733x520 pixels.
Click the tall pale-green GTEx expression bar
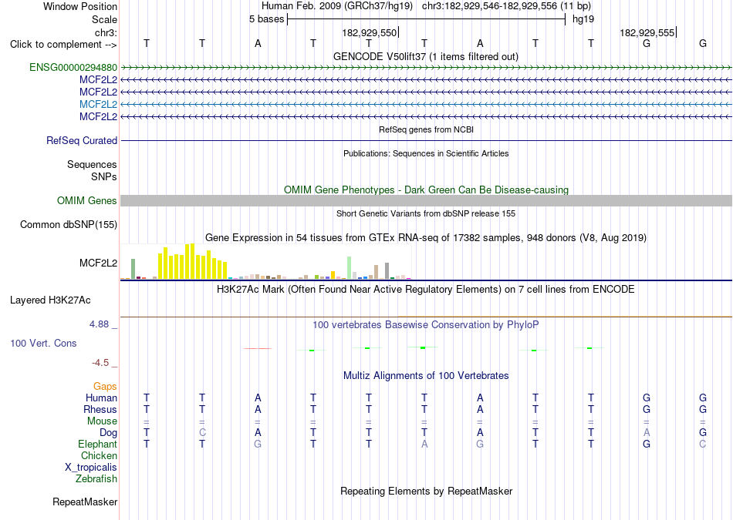click(350, 267)
